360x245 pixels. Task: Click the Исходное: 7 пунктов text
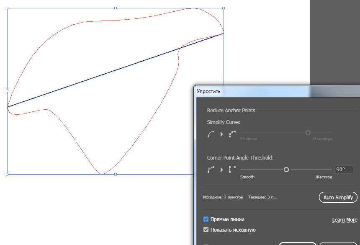coord(223,197)
